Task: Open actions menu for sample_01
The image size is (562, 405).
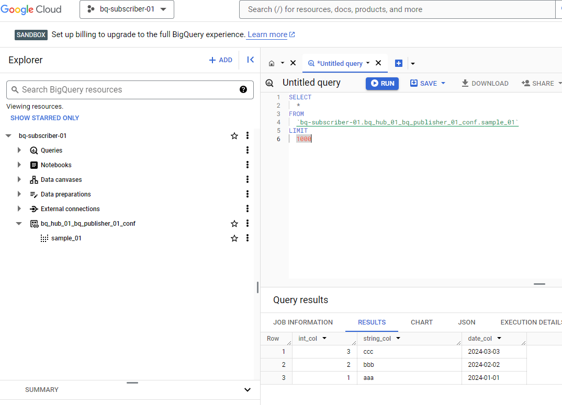Action: click(x=248, y=238)
